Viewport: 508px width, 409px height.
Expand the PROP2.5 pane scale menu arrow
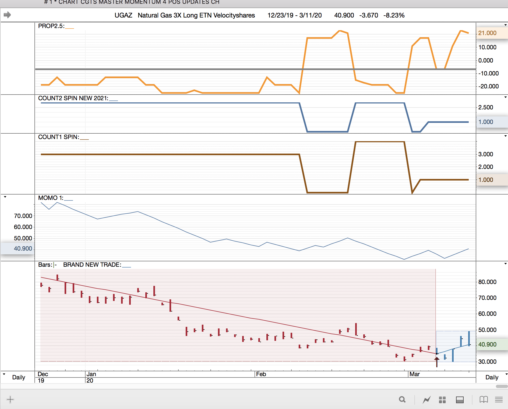pos(506,25)
